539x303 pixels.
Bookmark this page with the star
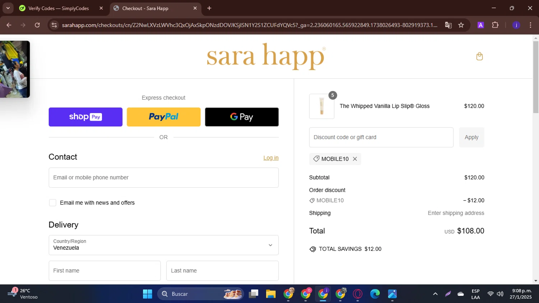coord(461,25)
